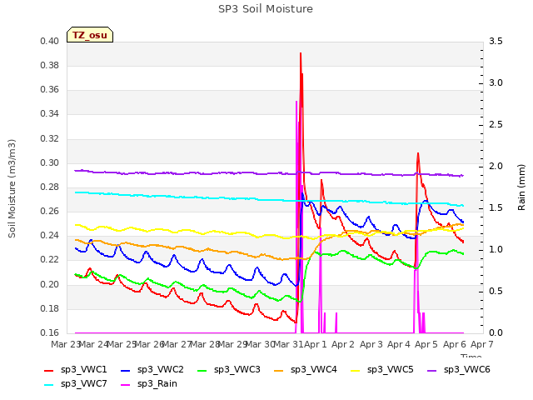Select the sp3_VWC5 legend entry
The width and height of the screenshot is (533, 400).
(382, 370)
